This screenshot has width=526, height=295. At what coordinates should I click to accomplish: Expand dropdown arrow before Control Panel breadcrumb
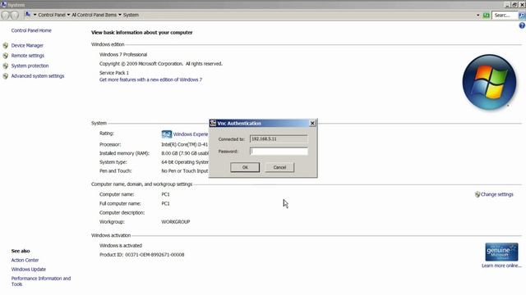[x=35, y=15]
